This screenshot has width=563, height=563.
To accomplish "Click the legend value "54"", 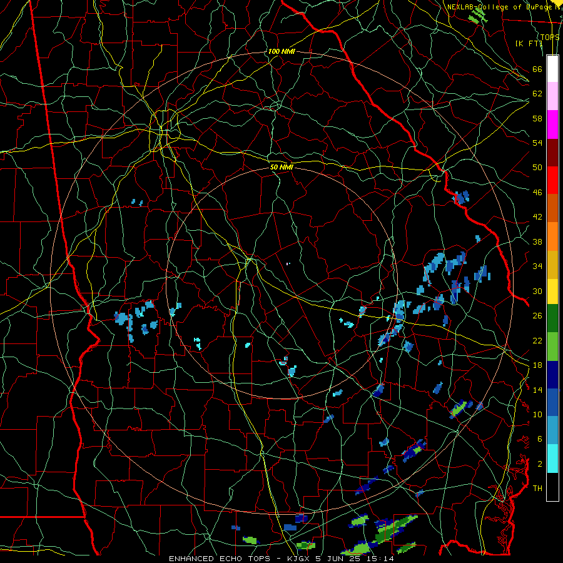I will pyautogui.click(x=537, y=143).
